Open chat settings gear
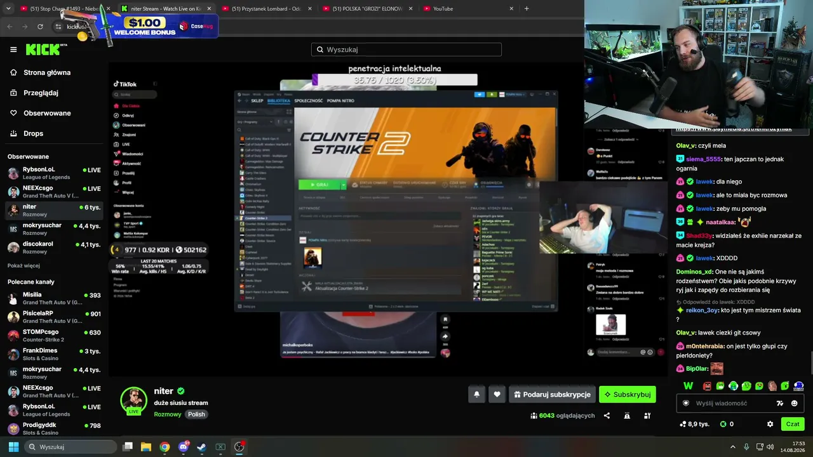Image resolution: width=813 pixels, height=457 pixels. 770,424
